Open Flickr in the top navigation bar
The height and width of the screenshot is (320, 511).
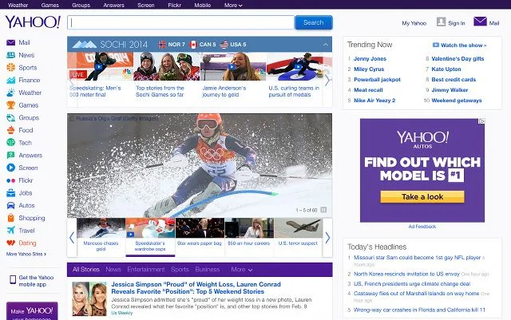(174, 6)
